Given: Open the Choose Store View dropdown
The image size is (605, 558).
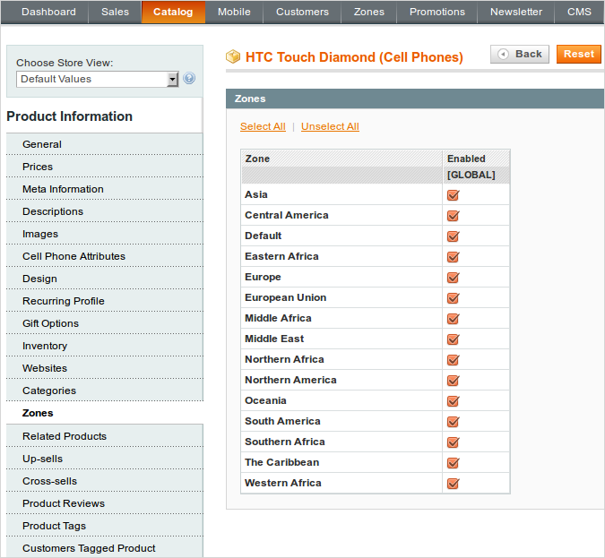Looking at the screenshot, I should tap(97, 79).
